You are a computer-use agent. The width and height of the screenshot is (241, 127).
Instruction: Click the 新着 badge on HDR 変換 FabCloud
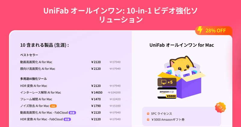click(67, 119)
